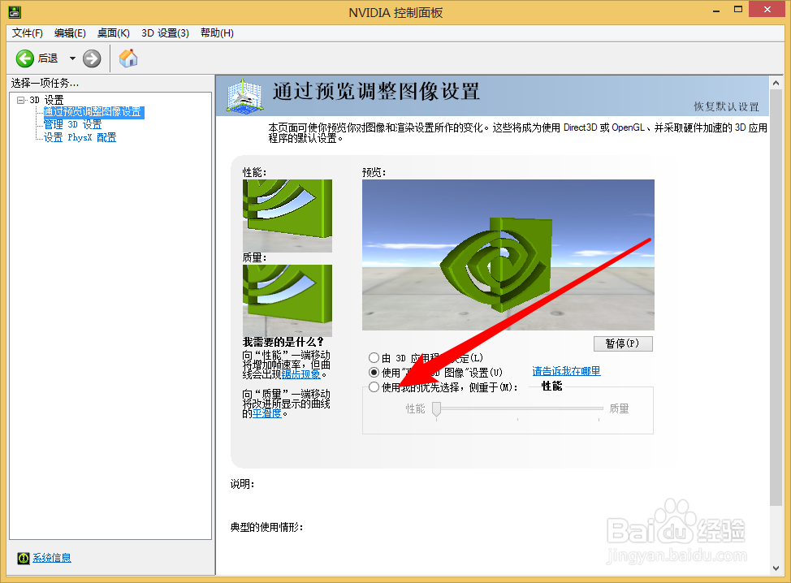791x583 pixels.
Task: Click the green Back arrow icon
Action: pyautogui.click(x=24, y=58)
